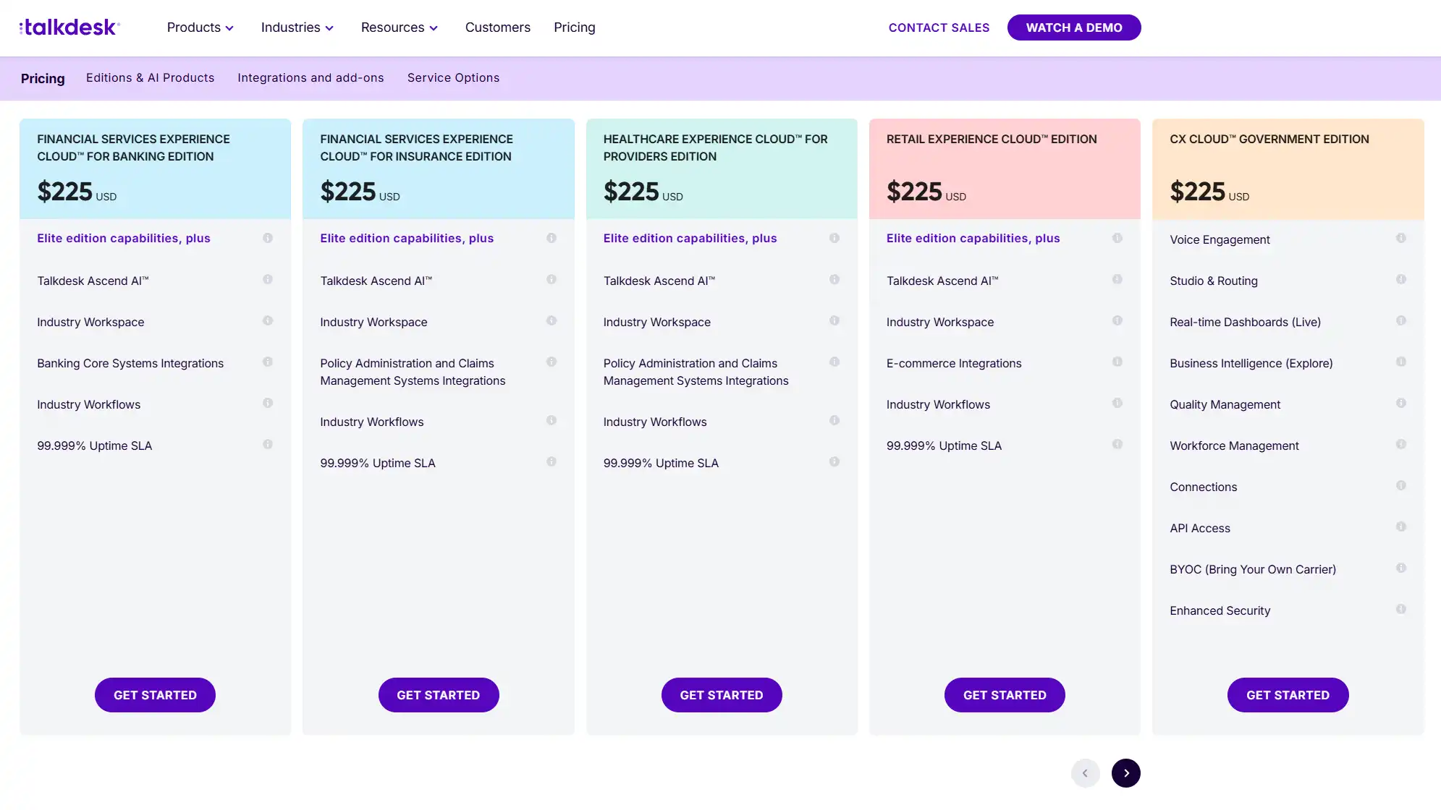Screen dimensions: 1441x810
Task: Show info for Real-time Dashboards (Live)
Action: click(1401, 320)
